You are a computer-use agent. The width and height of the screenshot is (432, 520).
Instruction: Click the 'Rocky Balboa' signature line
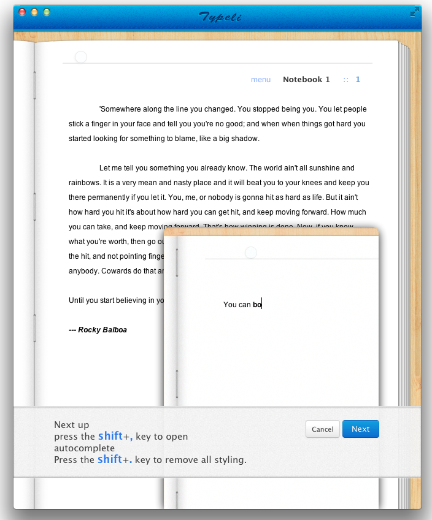tap(98, 330)
